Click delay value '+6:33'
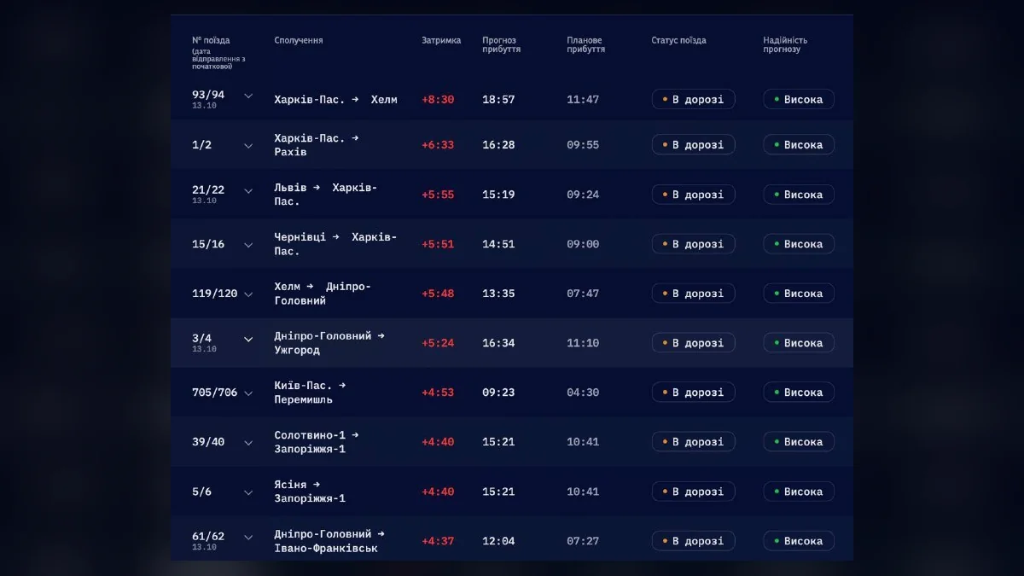 (438, 145)
